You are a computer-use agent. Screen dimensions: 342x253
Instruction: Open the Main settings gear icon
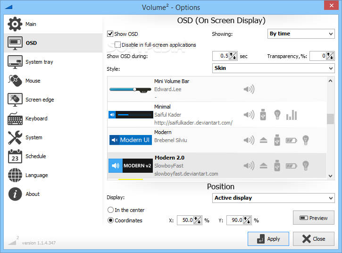click(15, 24)
